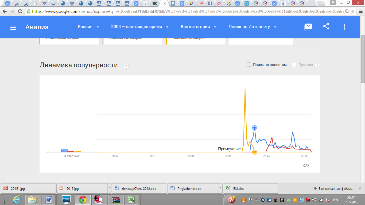Open Excel from the taskbar

[131, 199]
